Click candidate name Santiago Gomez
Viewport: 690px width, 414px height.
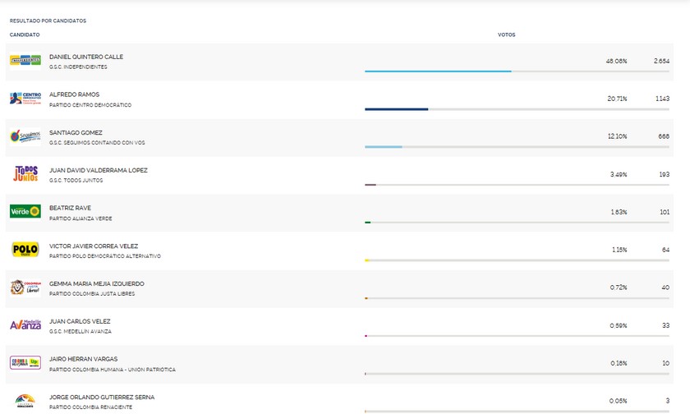76,132
